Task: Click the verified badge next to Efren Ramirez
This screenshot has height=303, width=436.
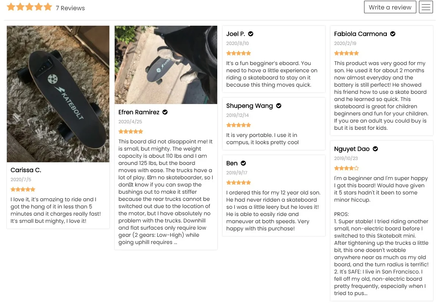Action: [165, 112]
